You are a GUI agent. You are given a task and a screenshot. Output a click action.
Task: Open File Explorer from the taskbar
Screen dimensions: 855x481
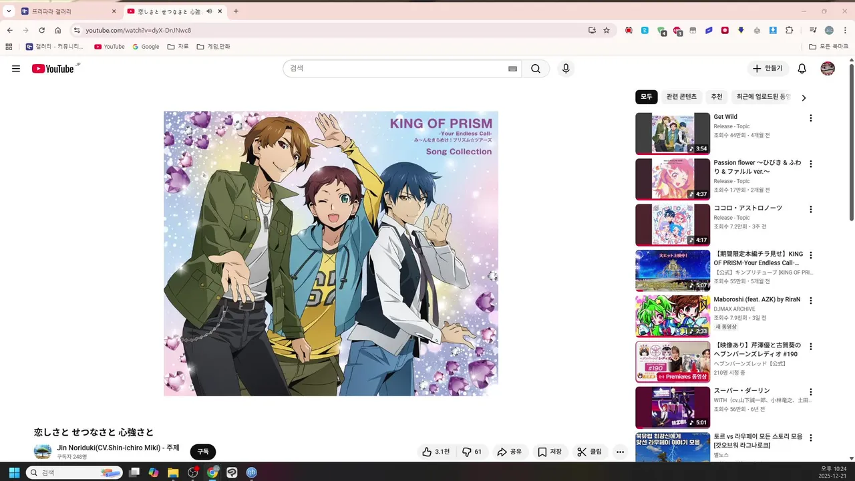pyautogui.click(x=173, y=472)
